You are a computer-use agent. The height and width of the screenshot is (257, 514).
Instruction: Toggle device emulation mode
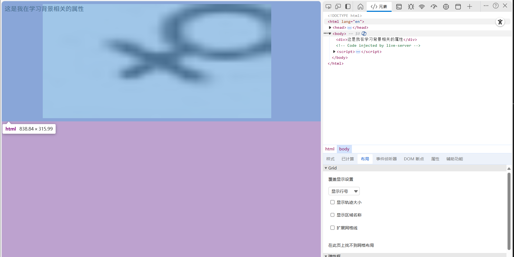[x=338, y=7]
